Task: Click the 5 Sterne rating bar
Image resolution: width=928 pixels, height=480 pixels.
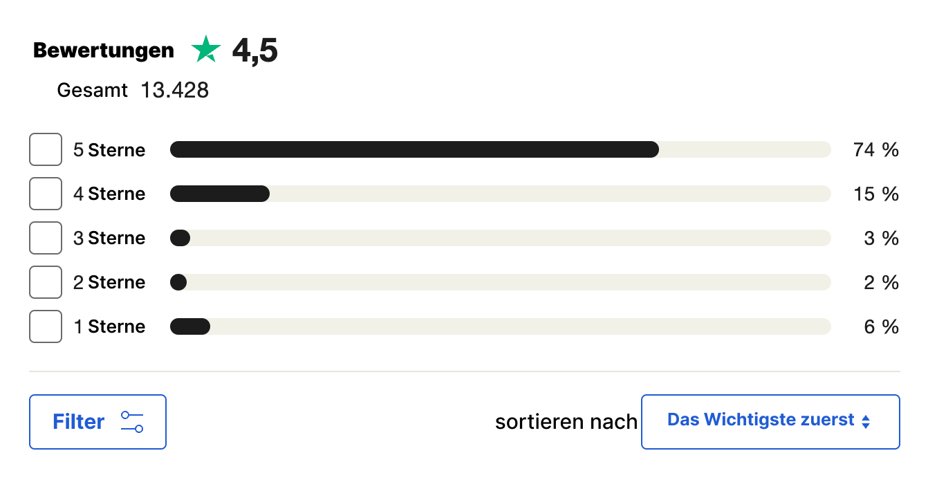Action: tap(500, 149)
